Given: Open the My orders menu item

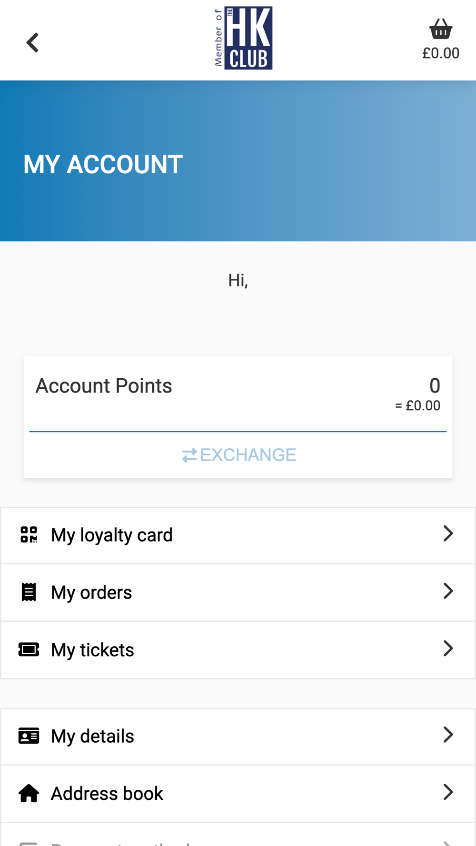Looking at the screenshot, I should click(91, 593).
